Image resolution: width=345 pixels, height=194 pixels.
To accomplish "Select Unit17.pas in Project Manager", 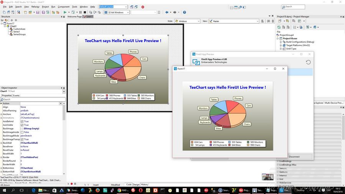I will click(291, 49).
